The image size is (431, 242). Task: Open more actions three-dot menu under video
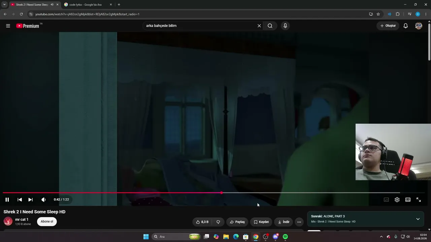click(x=299, y=222)
